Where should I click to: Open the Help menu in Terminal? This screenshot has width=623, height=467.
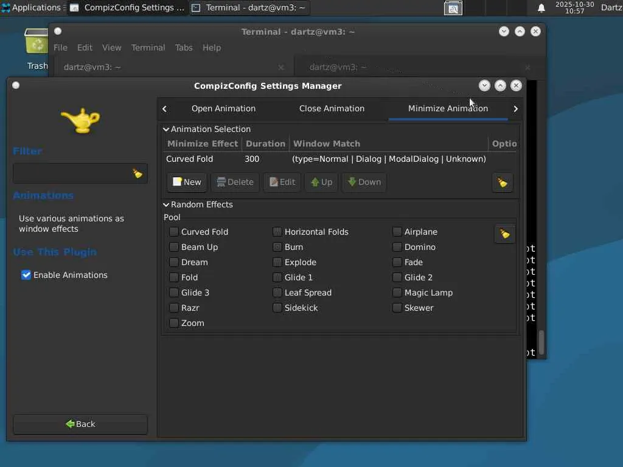point(211,47)
